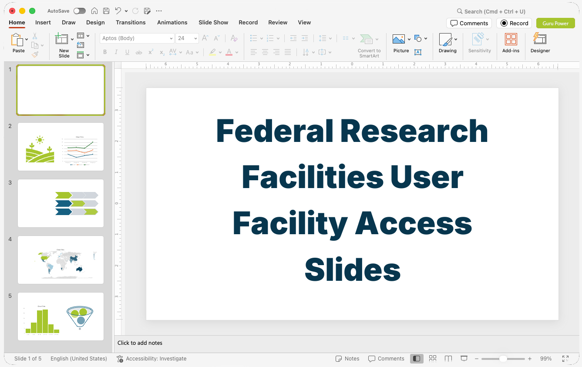Decrease the indent level
582x367 pixels.
(293, 38)
